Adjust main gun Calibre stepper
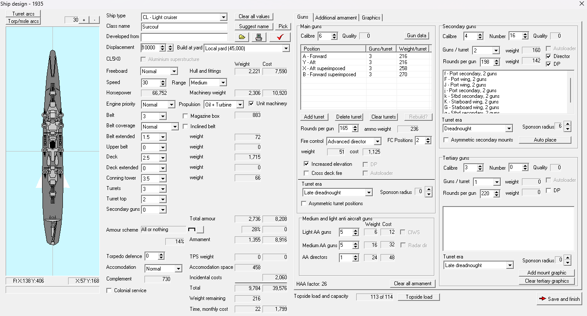The height and width of the screenshot is (316, 587). 334,36
